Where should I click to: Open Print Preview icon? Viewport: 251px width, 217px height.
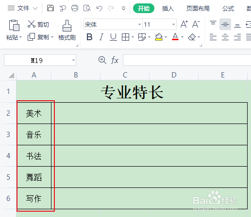point(87,8)
